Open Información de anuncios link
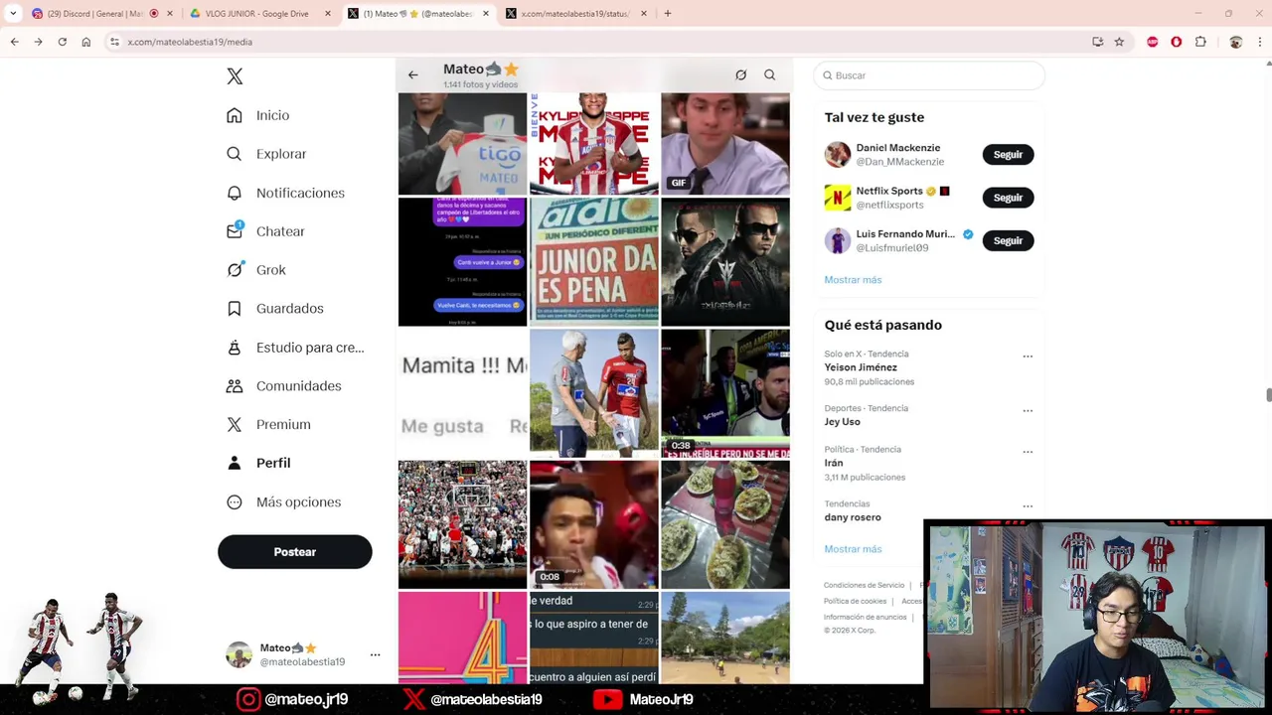 pyautogui.click(x=865, y=617)
